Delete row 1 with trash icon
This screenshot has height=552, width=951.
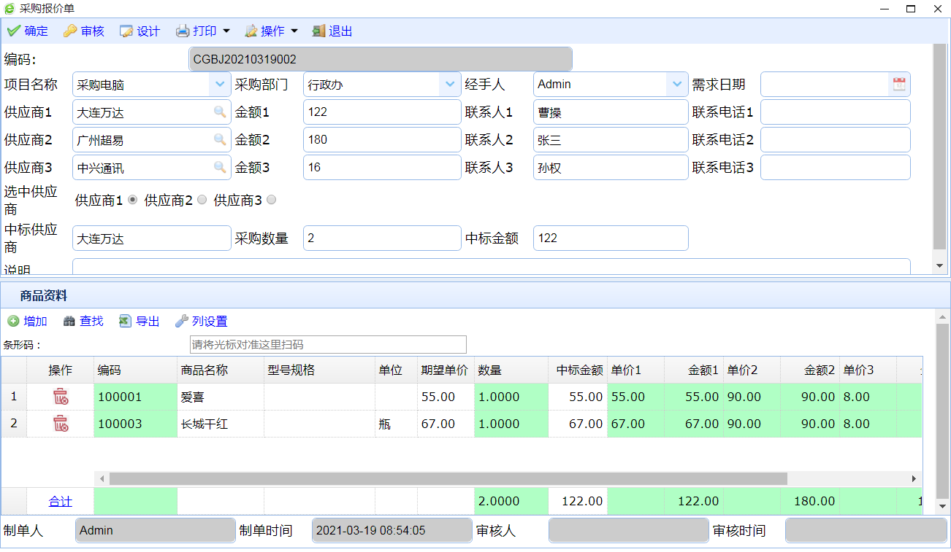(x=61, y=397)
